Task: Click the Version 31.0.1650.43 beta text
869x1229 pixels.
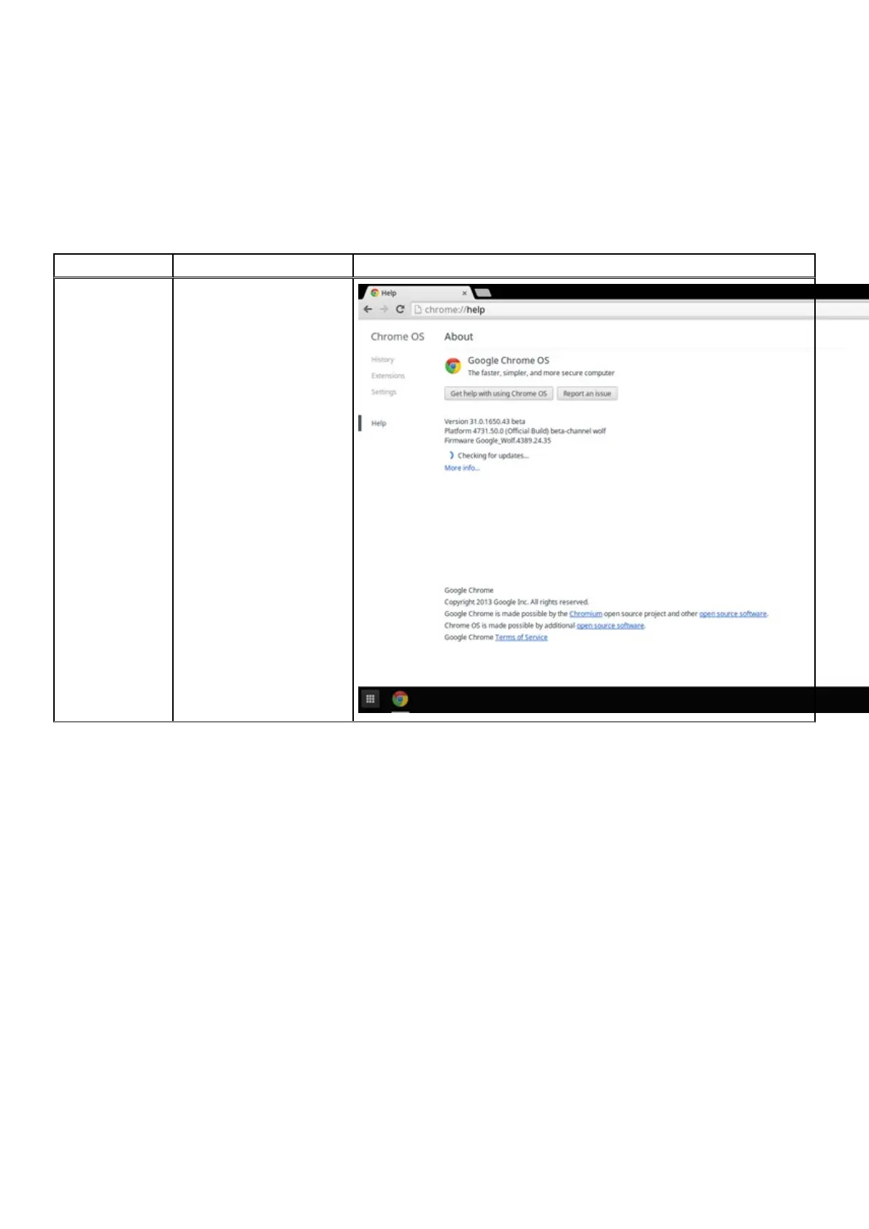Action: 484,421
